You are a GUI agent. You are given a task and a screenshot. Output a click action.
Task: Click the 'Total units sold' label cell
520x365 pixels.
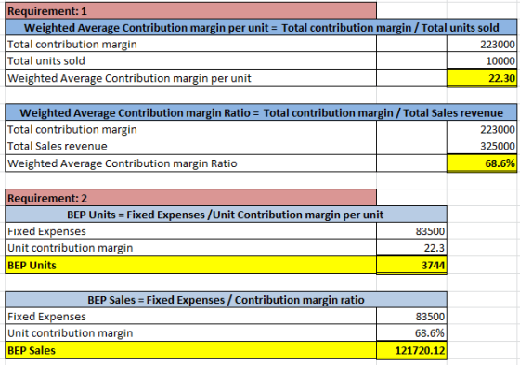point(190,60)
